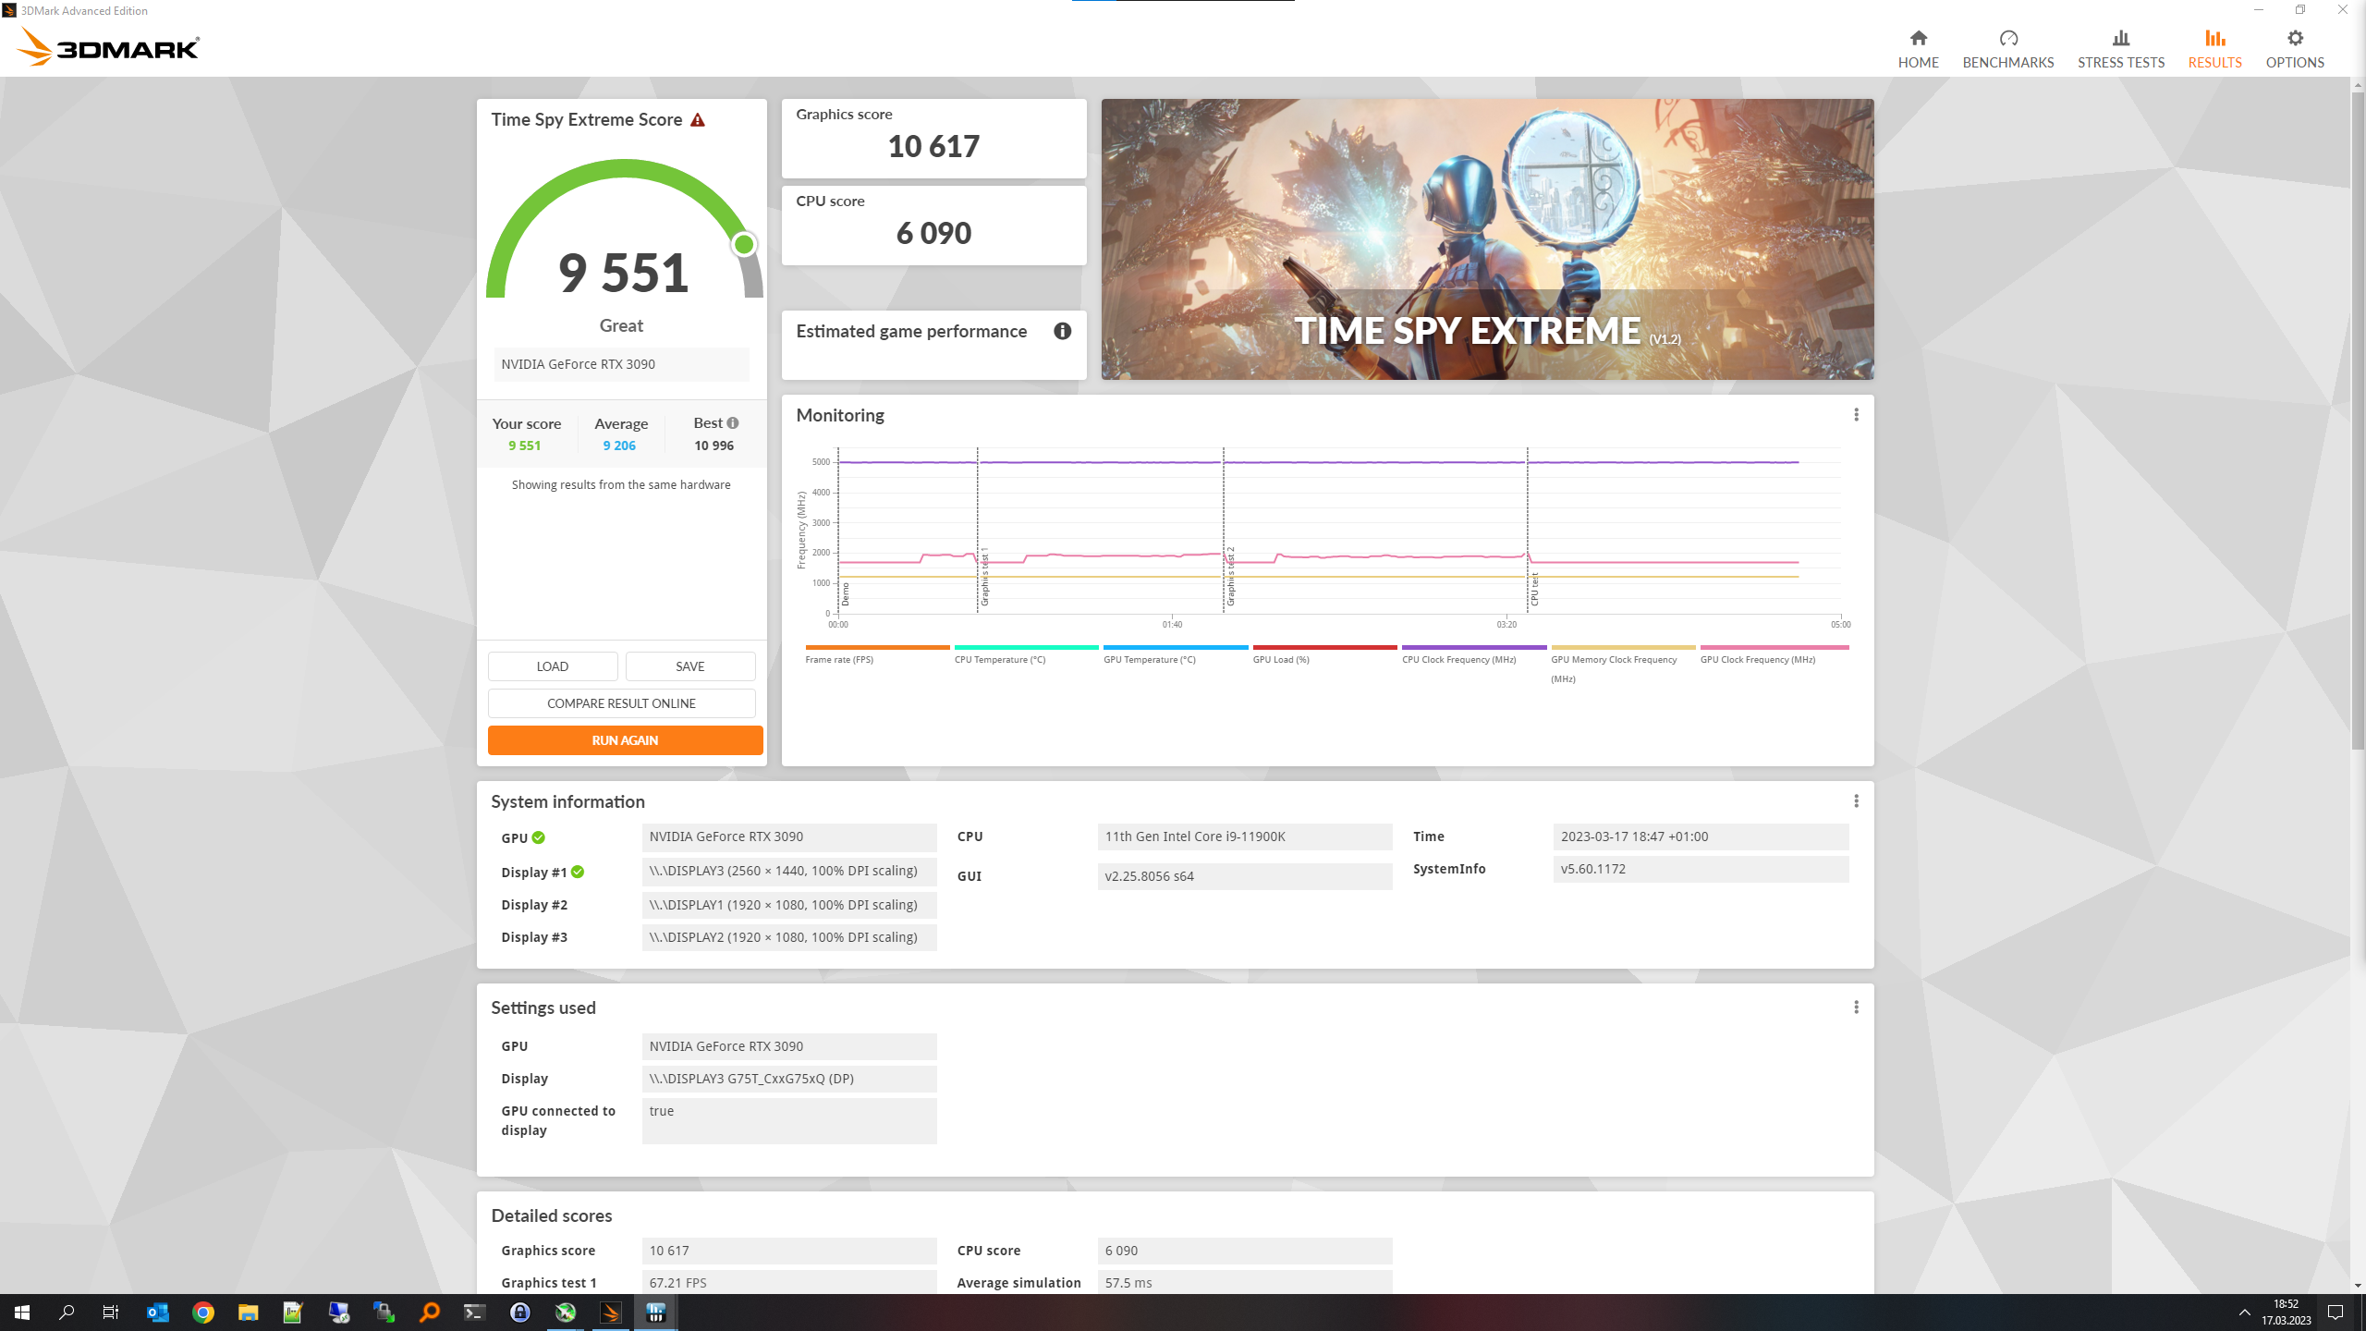This screenshot has height=1331, width=2366.
Task: Click the green checkmark next to GPU
Action: click(539, 837)
